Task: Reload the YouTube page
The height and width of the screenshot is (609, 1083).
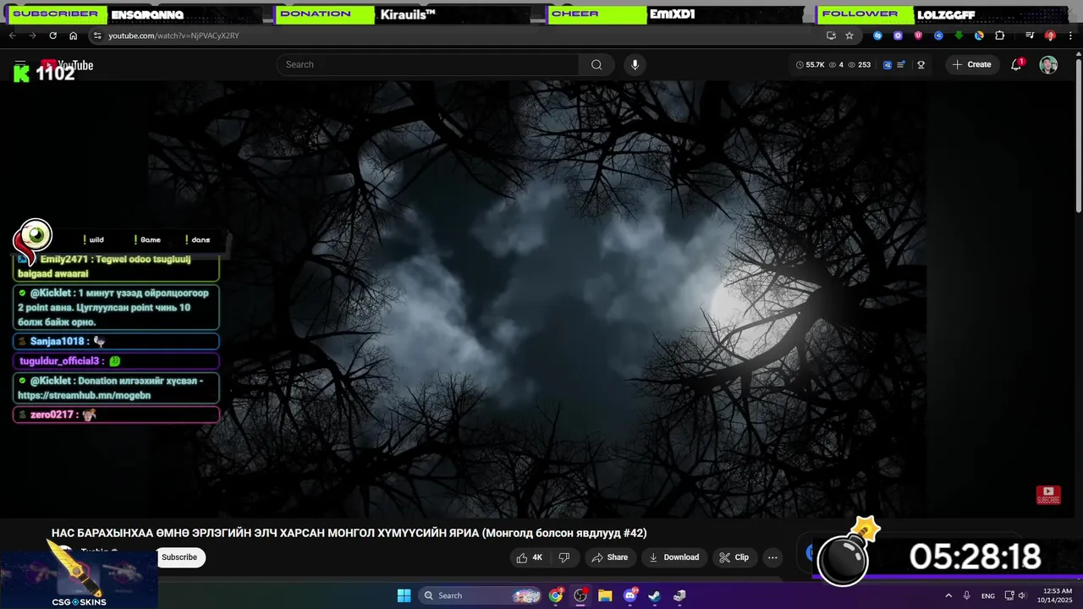Action: 52,36
